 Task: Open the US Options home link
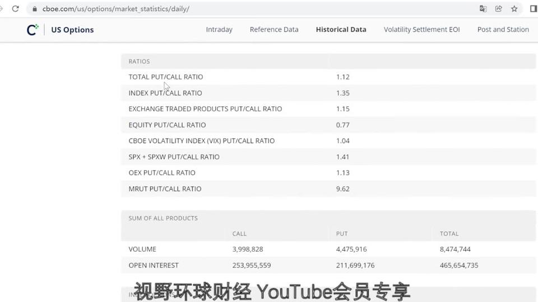pos(72,30)
